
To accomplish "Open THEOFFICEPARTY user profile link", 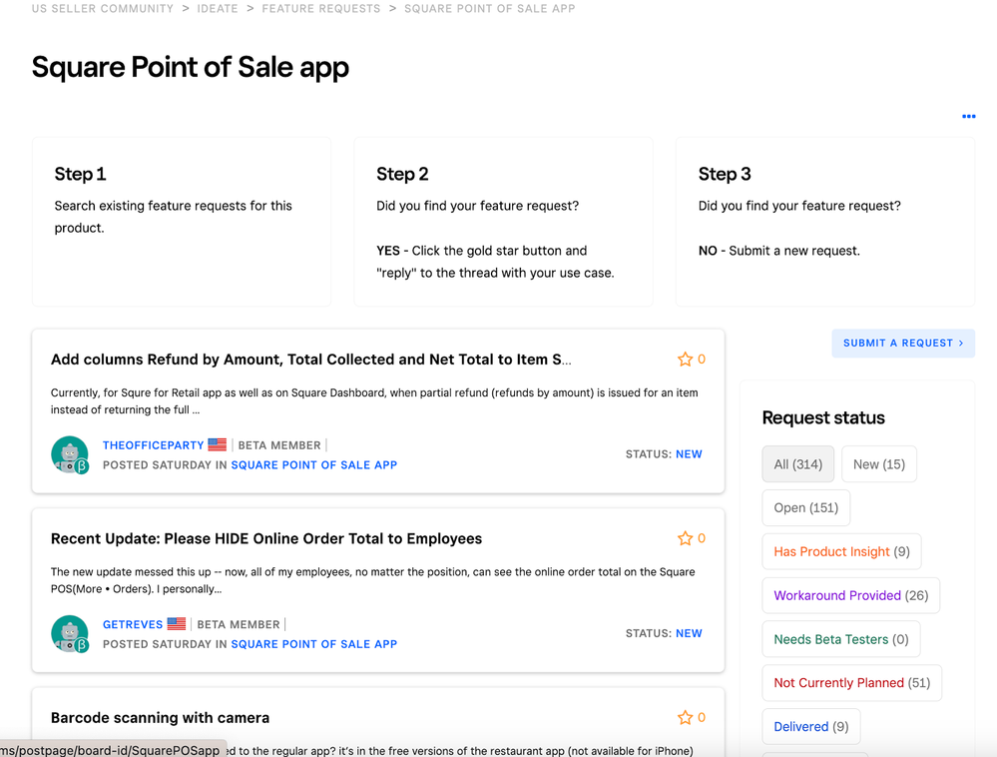I will [153, 445].
